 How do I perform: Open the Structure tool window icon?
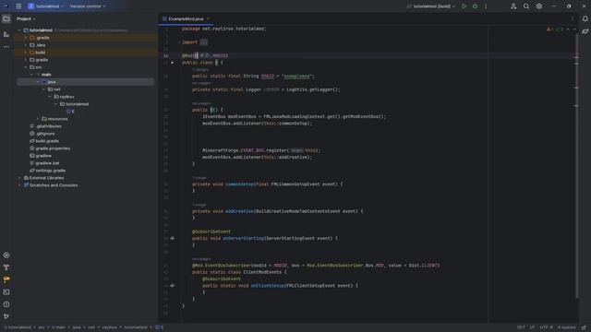tap(6, 34)
